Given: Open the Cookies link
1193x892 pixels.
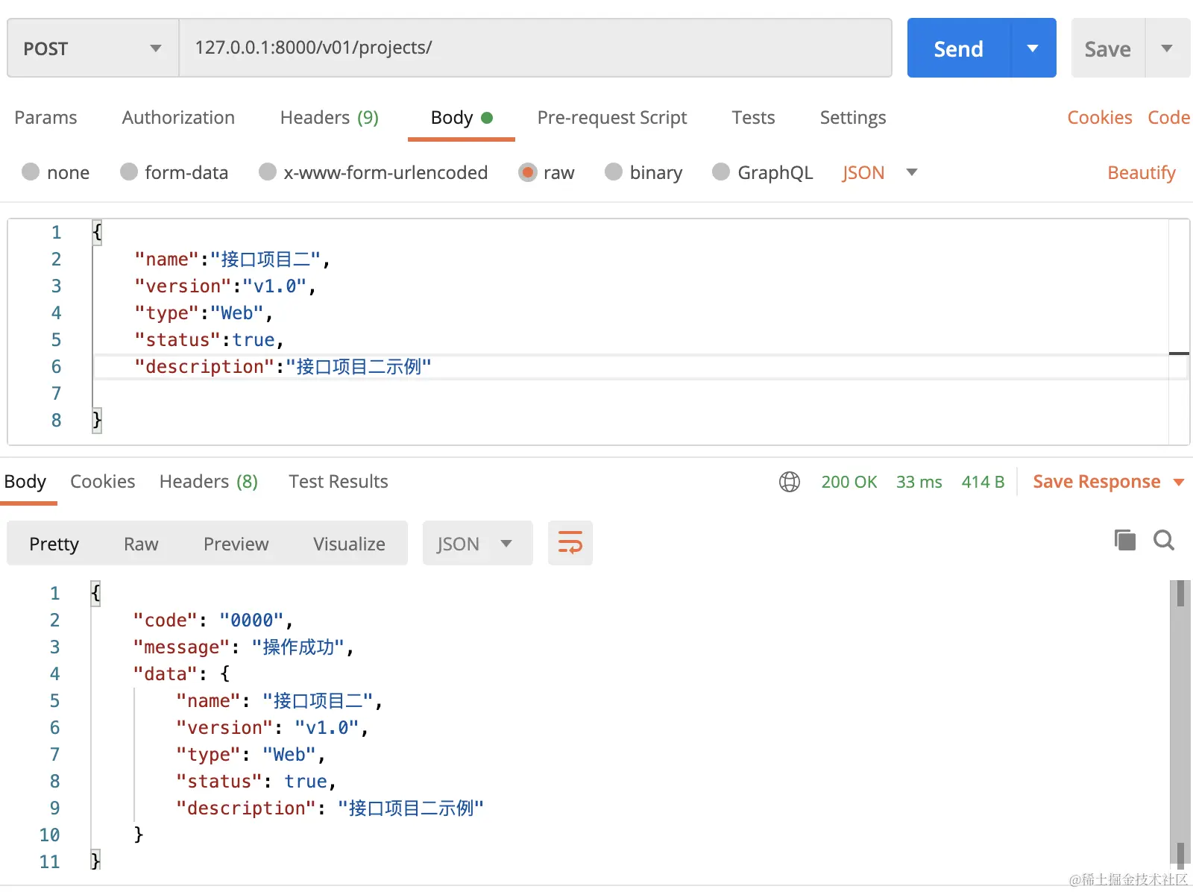Looking at the screenshot, I should tap(1099, 118).
